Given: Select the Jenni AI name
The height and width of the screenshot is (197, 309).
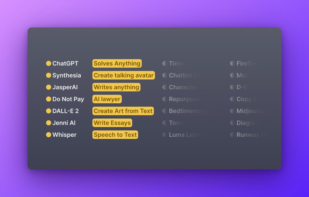Looking at the screenshot, I should tap(64, 123).
